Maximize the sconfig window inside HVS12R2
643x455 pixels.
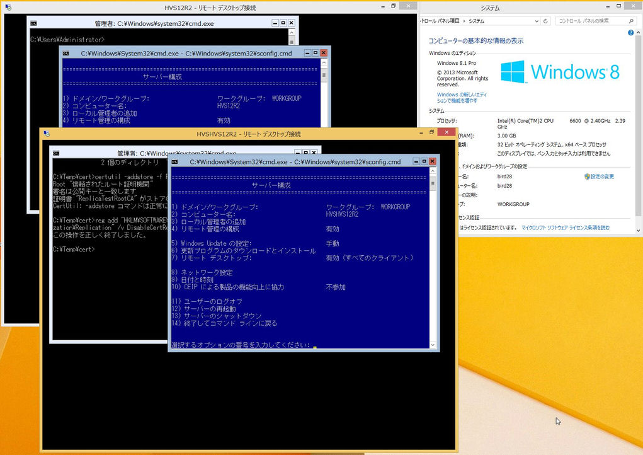point(316,53)
